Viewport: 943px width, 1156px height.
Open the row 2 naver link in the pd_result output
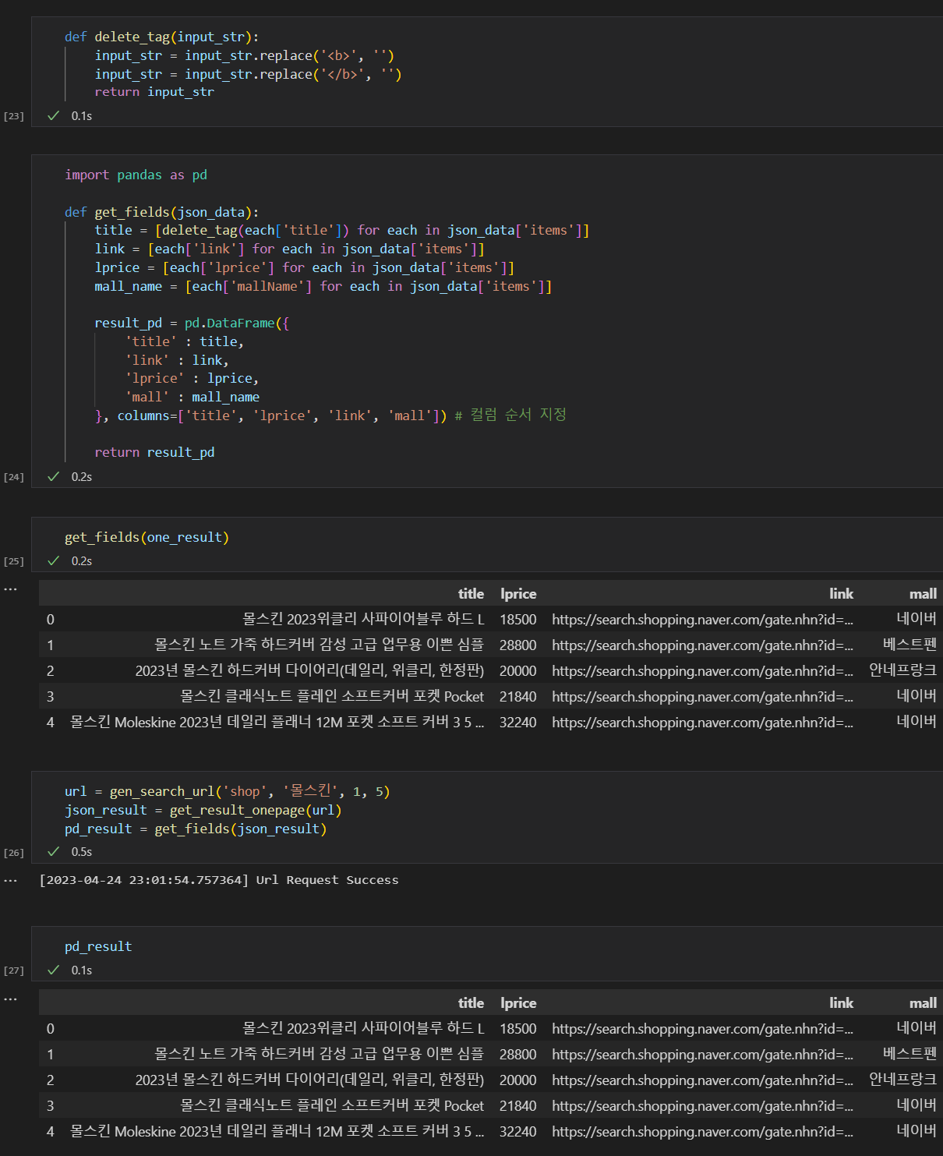tap(702, 1080)
